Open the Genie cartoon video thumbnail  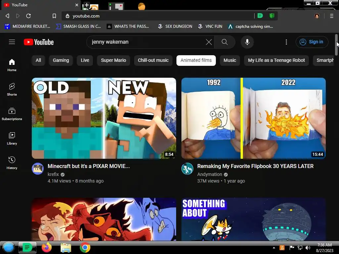tap(104, 219)
